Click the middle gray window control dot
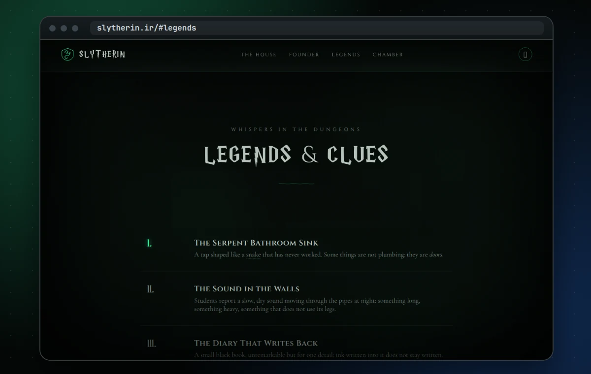 click(64, 28)
